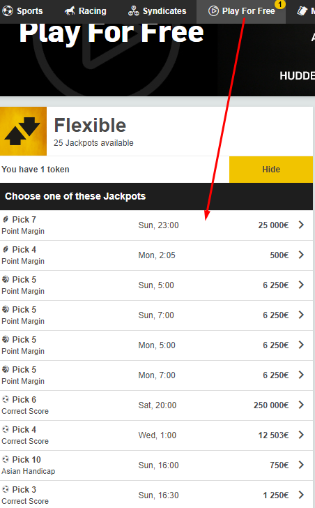Select Pick 10 Asian Handicap jackpot

[156, 465]
